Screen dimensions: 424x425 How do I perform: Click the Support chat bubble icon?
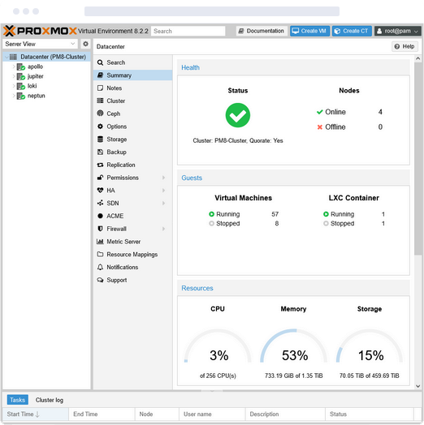tap(100, 280)
